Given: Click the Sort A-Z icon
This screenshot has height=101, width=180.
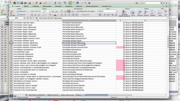Looking at the screenshot, I should (60, 3).
